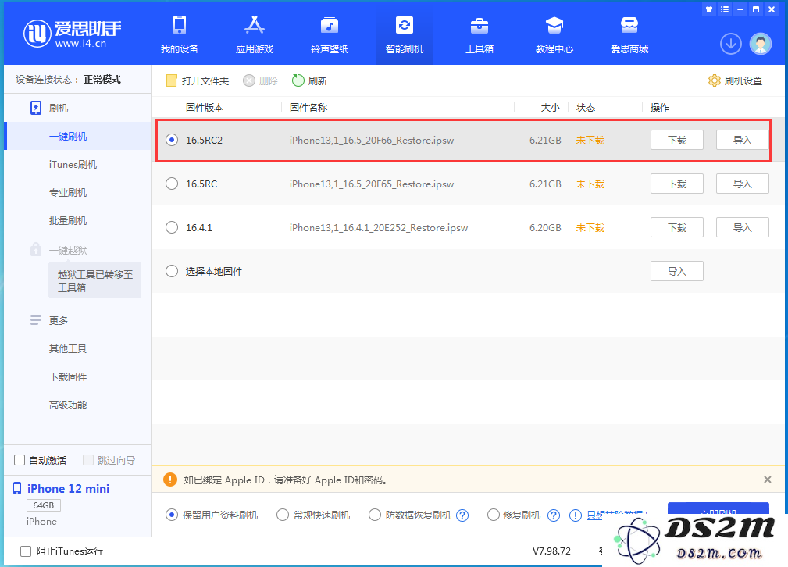
Task: Click the iPhone 12 mini device icon
Action: pyautogui.click(x=17, y=488)
